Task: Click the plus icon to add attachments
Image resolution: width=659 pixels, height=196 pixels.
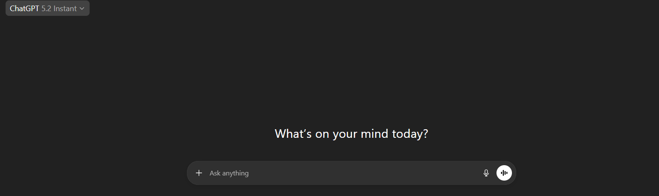Action: [199, 173]
